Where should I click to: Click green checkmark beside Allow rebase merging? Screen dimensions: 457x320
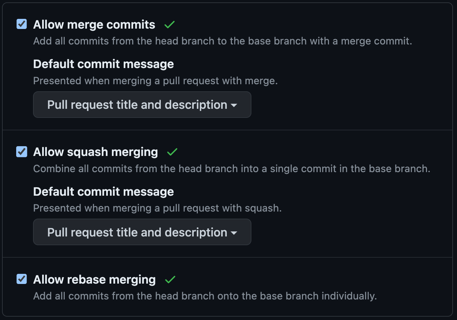pyautogui.click(x=170, y=280)
